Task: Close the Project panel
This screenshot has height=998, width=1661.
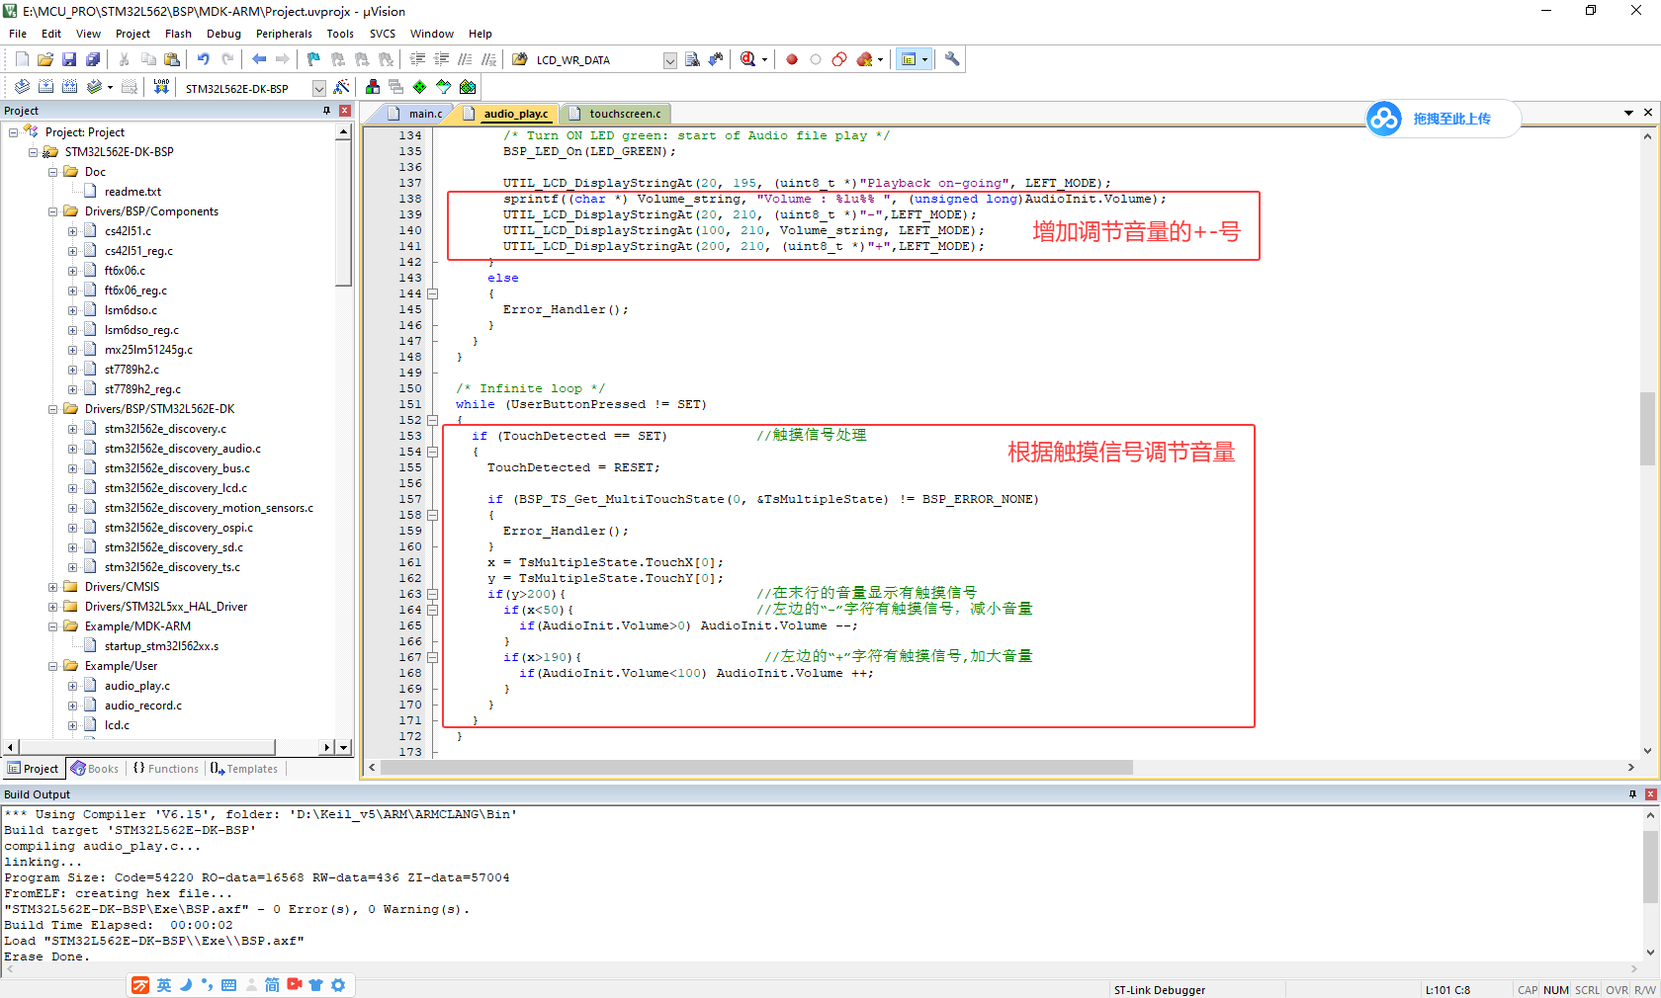Action: 345,111
